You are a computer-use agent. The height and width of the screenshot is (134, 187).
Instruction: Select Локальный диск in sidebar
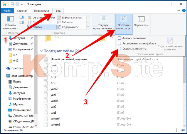point(21,116)
